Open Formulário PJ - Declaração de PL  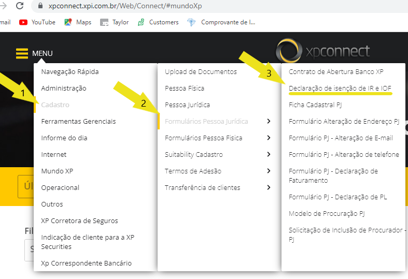[337, 197]
